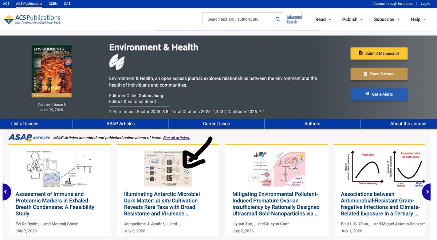The image size is (437, 240).
Task: Open Editor-in-Chief Guibin Jiang link
Action: click(x=151, y=96)
